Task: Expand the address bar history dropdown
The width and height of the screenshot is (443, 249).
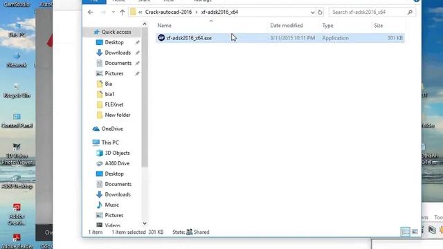Action: (x=312, y=12)
